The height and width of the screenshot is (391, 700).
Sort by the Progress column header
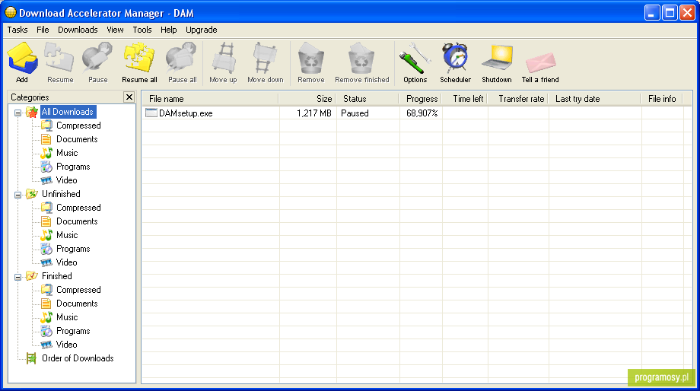(x=420, y=99)
